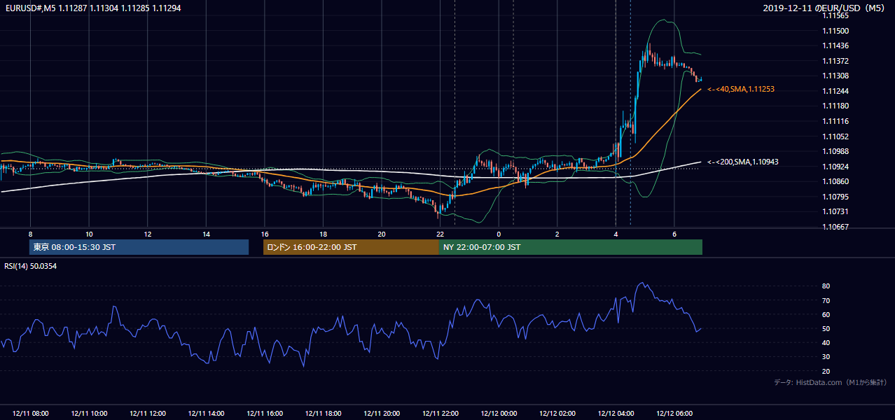Click the 12/12 02:00 time label
This screenshot has width=895, height=420.
point(557,414)
